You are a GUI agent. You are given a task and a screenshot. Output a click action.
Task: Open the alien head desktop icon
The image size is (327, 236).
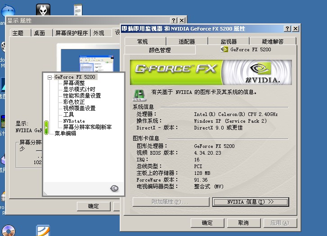point(44,9)
